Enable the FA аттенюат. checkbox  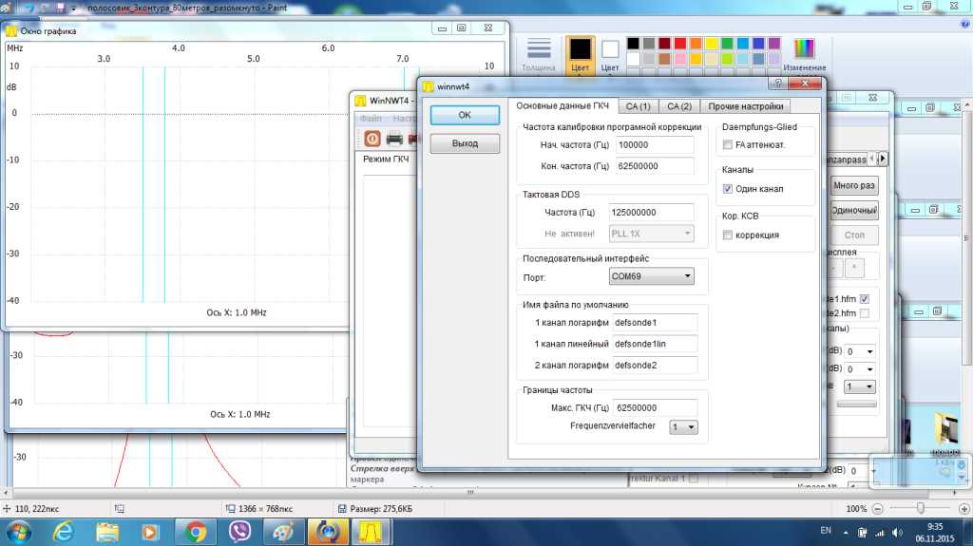coord(728,145)
